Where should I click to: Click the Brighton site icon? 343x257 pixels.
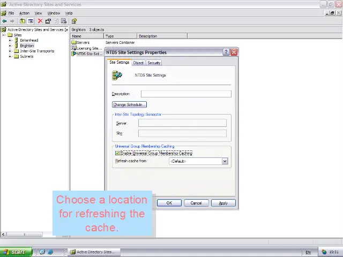point(17,46)
